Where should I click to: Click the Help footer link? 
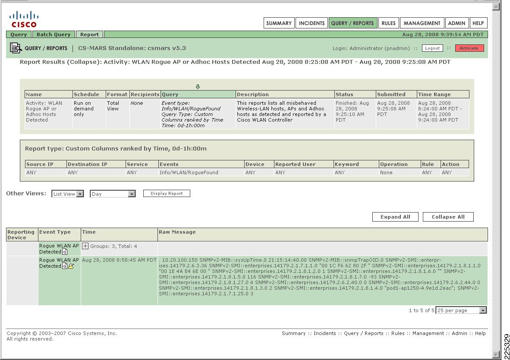click(480, 333)
